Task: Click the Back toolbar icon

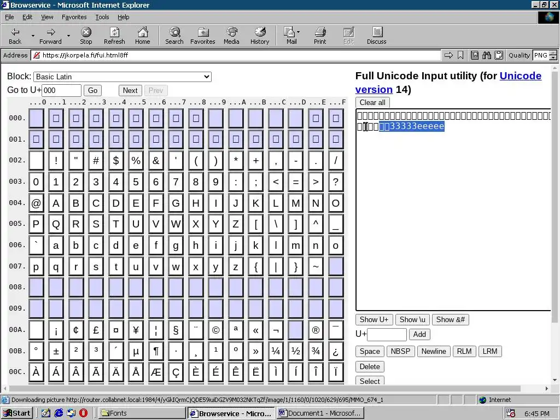Action: 15,36
